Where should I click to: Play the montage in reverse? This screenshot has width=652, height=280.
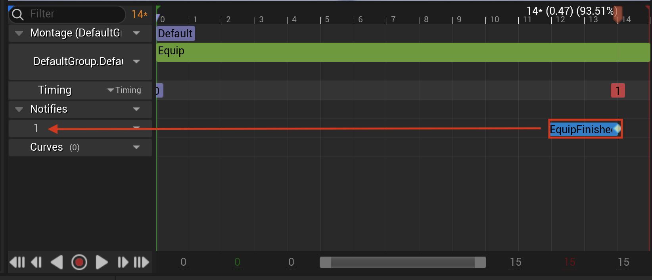(57, 262)
